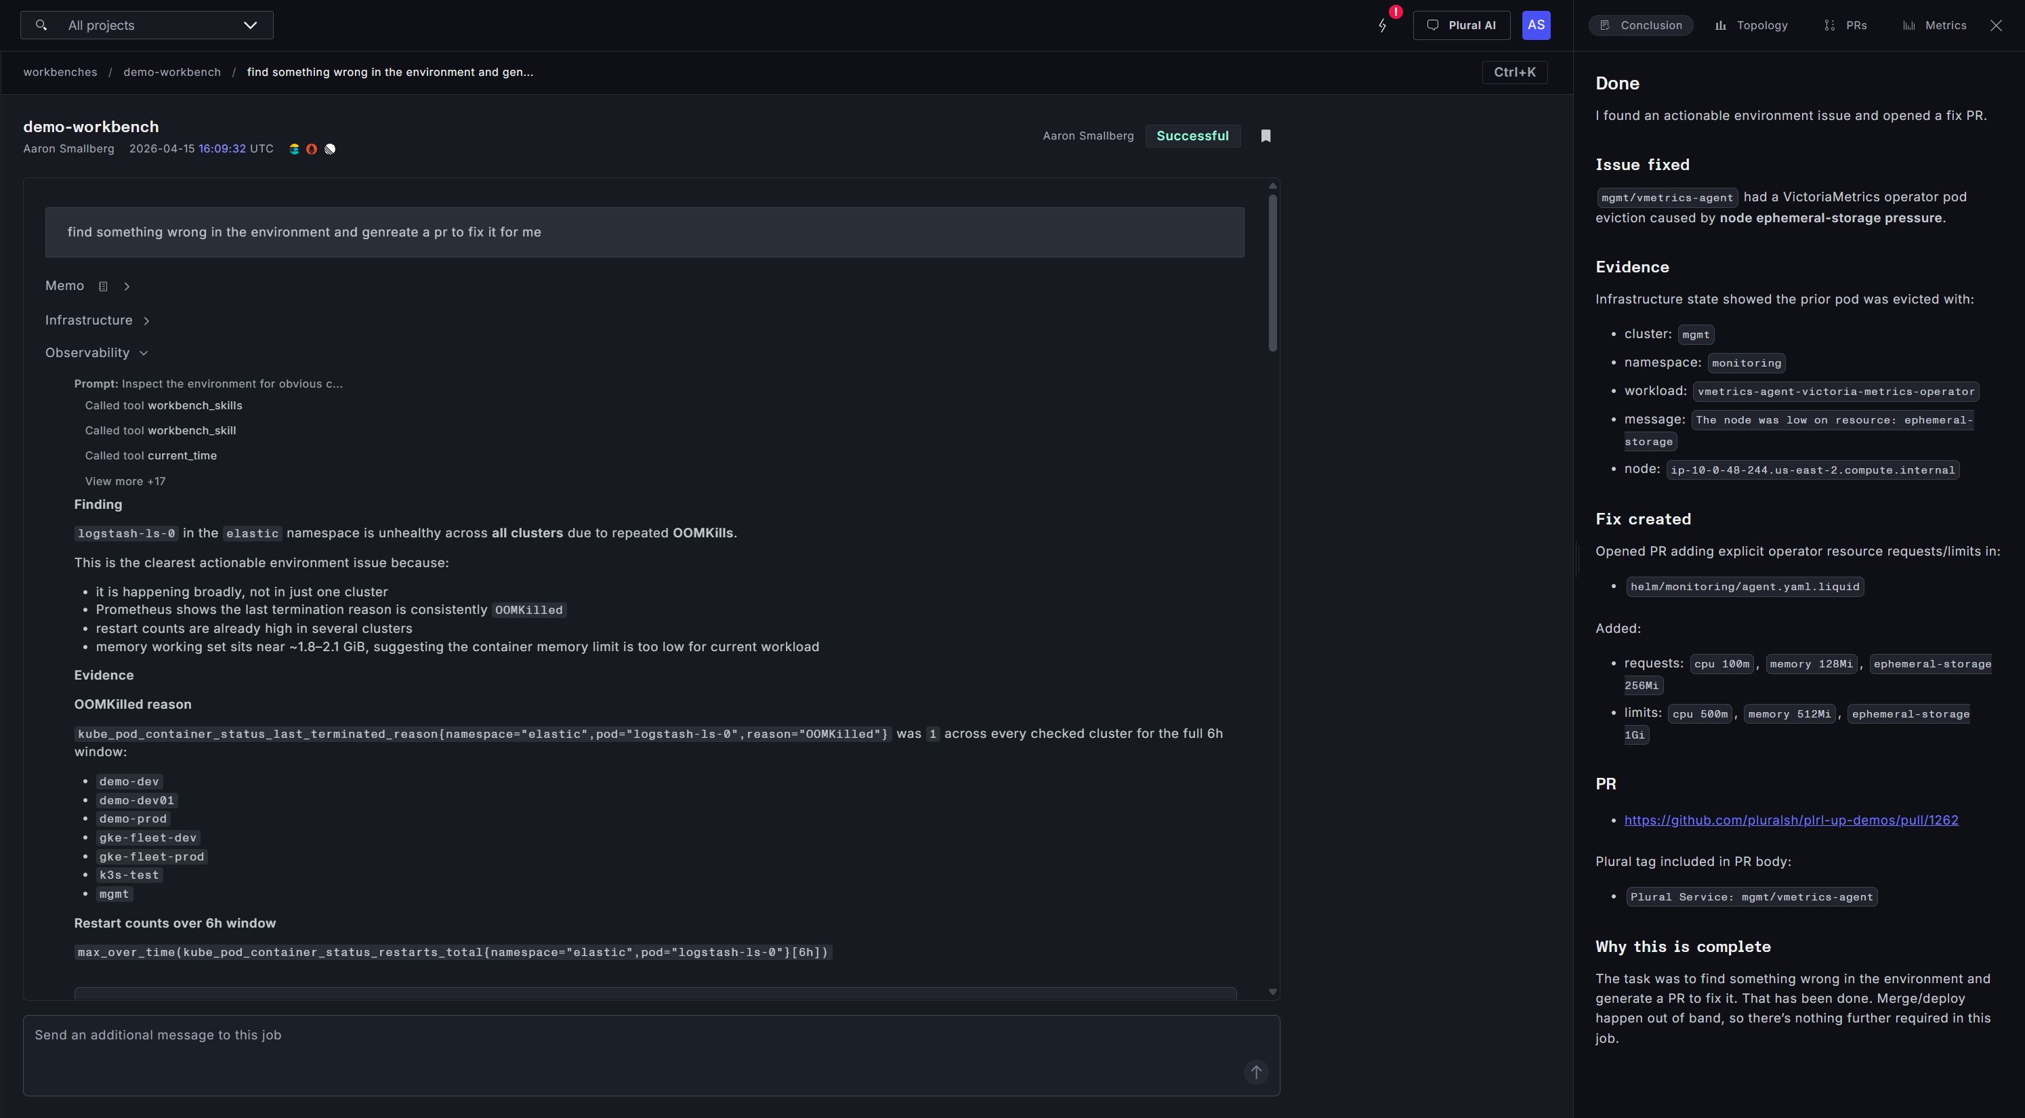This screenshot has height=1118, width=2025.
Task: Click the Memo notebook icon
Action: point(103,286)
